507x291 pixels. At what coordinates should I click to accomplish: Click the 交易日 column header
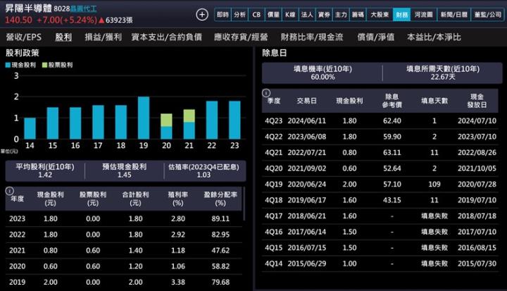tap(307, 101)
